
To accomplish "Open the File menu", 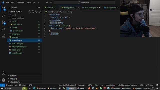I will (7, 2).
